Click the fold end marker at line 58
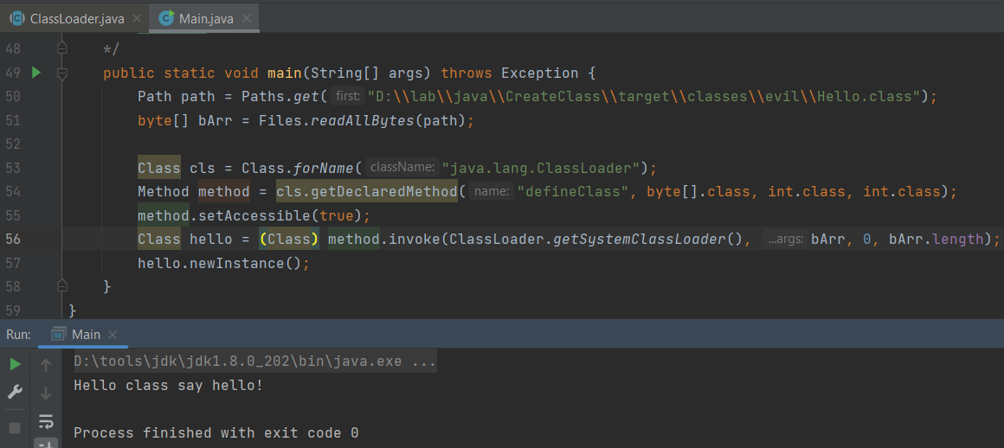The width and height of the screenshot is (1004, 448). click(61, 285)
